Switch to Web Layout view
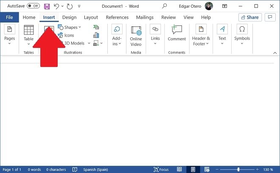 pyautogui.click(x=207, y=169)
